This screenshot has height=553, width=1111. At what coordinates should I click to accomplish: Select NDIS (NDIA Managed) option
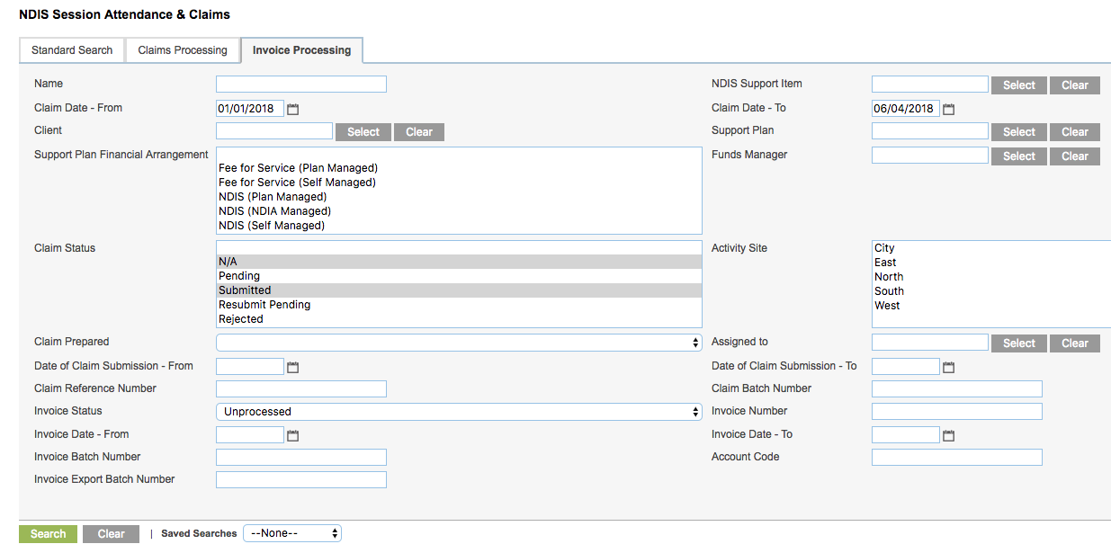tap(459, 211)
